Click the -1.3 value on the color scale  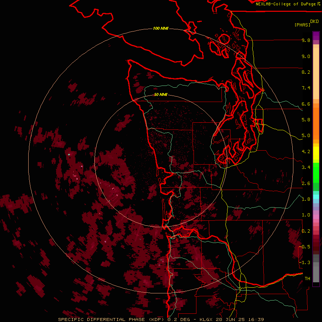tap(305, 263)
